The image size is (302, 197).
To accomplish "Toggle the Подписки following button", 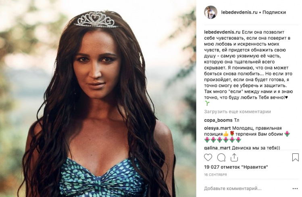I will point(274,12).
